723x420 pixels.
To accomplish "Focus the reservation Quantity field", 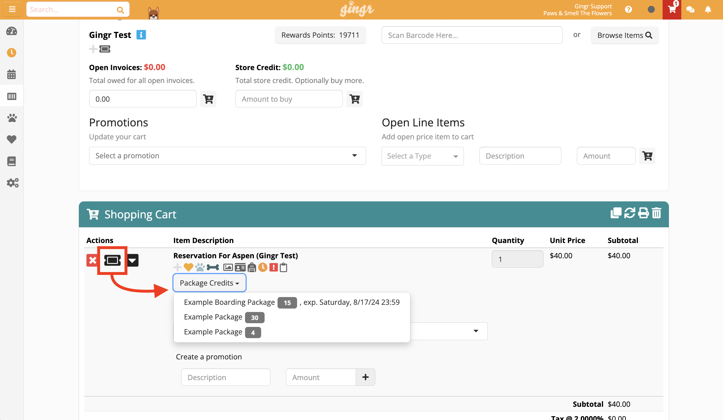I will click(x=517, y=259).
